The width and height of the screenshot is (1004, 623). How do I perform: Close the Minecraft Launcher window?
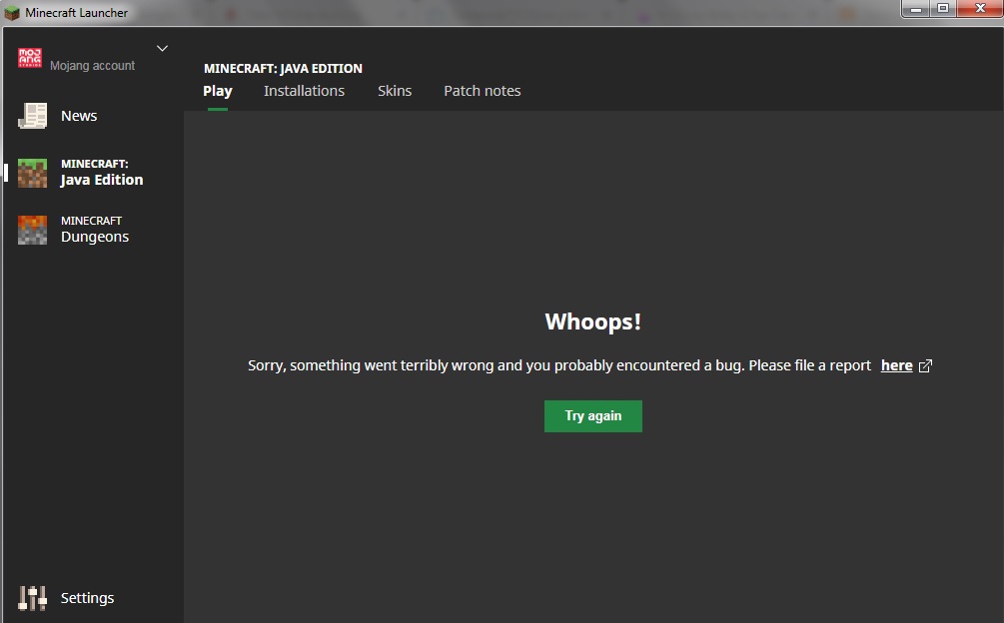(980, 9)
